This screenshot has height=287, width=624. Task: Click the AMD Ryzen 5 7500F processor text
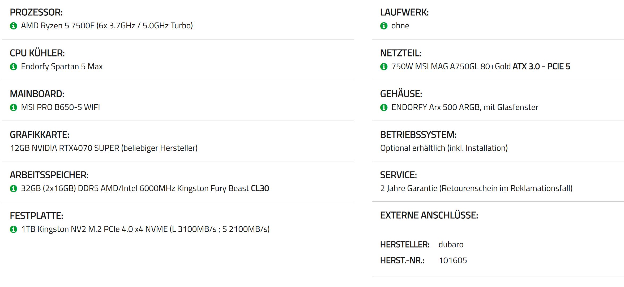[x=107, y=26]
